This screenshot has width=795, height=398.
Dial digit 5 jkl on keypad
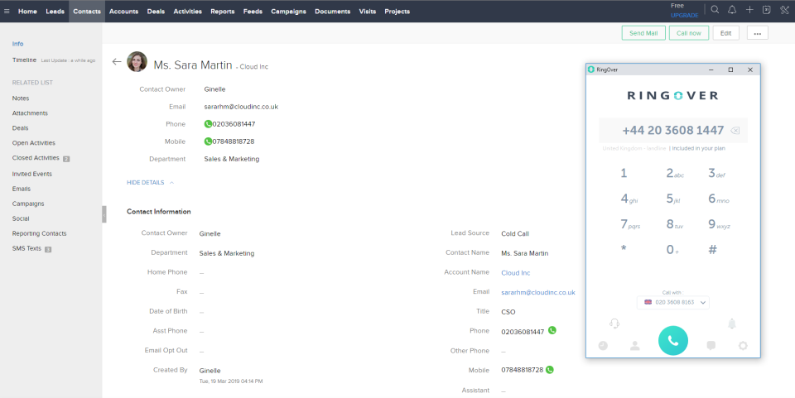pyautogui.click(x=673, y=199)
